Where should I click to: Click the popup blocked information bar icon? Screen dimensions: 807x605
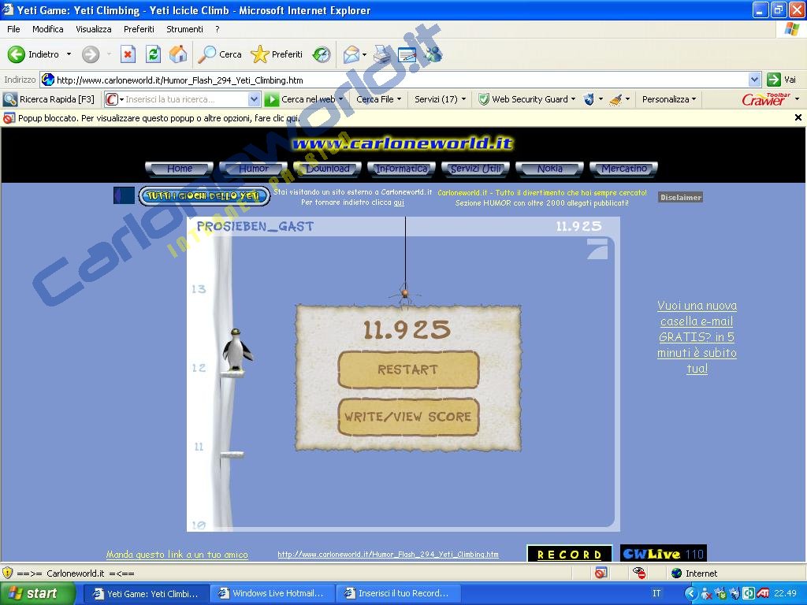[9, 118]
